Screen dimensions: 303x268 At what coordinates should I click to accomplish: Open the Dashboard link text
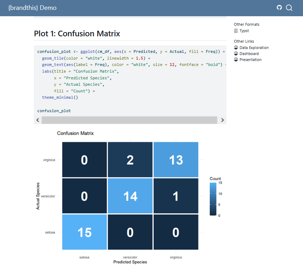click(x=249, y=54)
